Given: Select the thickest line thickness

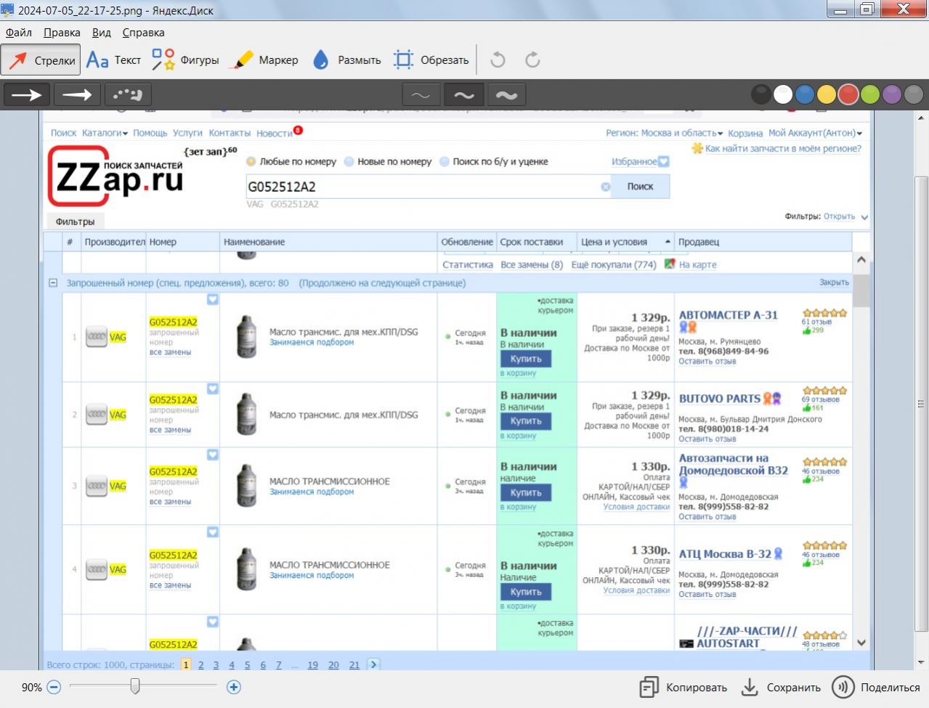Looking at the screenshot, I should [506, 95].
